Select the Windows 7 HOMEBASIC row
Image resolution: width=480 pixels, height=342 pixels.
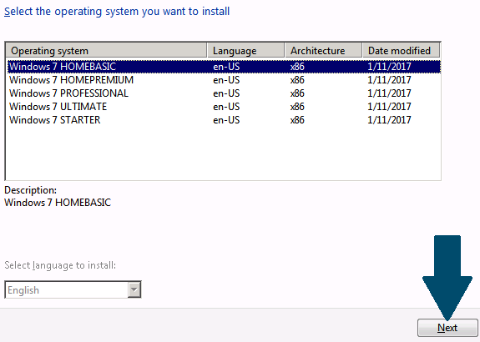[x=224, y=67]
